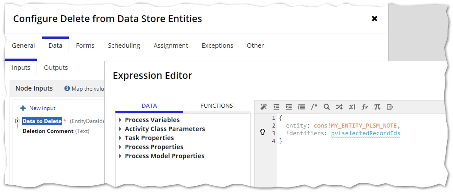Expand the Data to Delete tree node
The height and width of the screenshot is (192, 453).
click(x=17, y=121)
